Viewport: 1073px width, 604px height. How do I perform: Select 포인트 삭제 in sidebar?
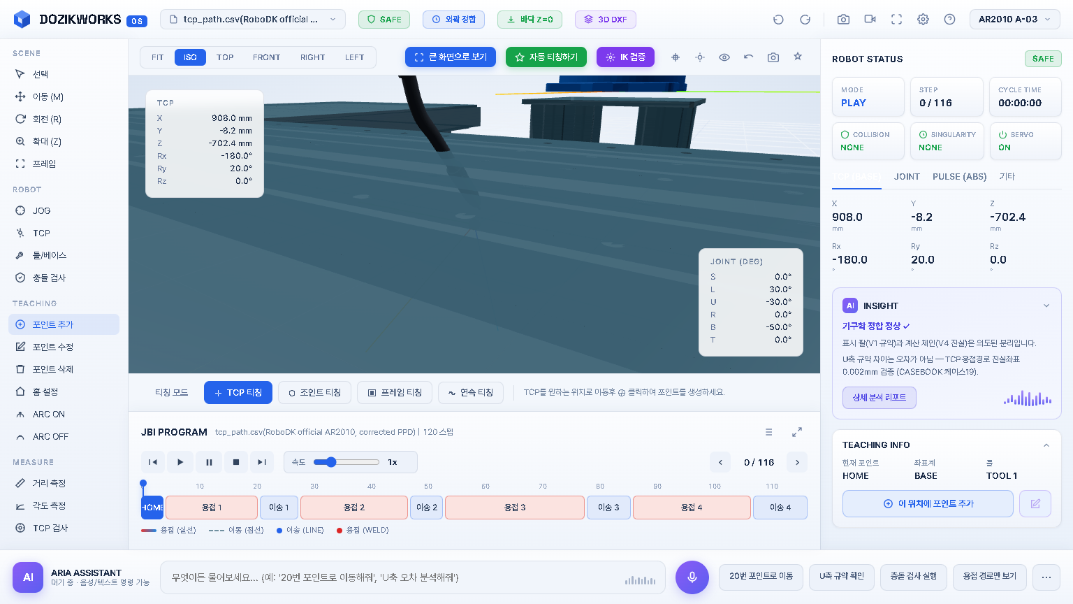[64, 369]
